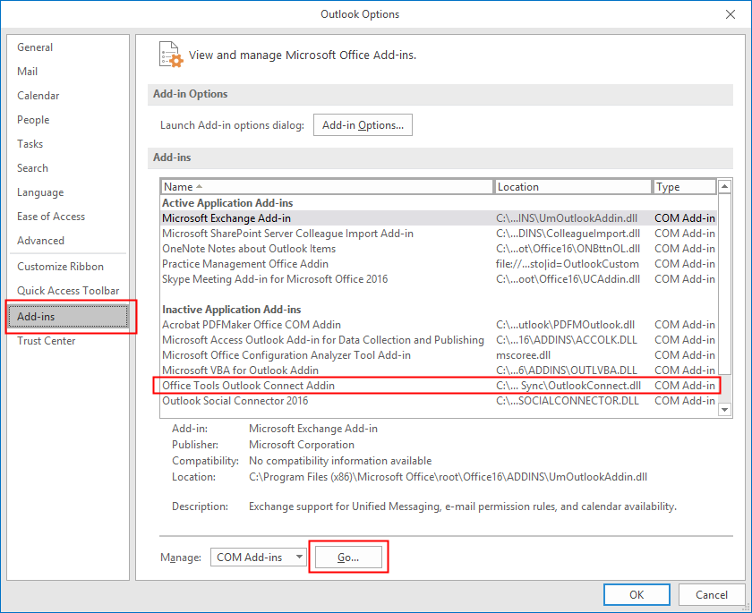The width and height of the screenshot is (752, 613).
Task: Select Microsoft Exchange Add-in row
Action: pos(439,218)
